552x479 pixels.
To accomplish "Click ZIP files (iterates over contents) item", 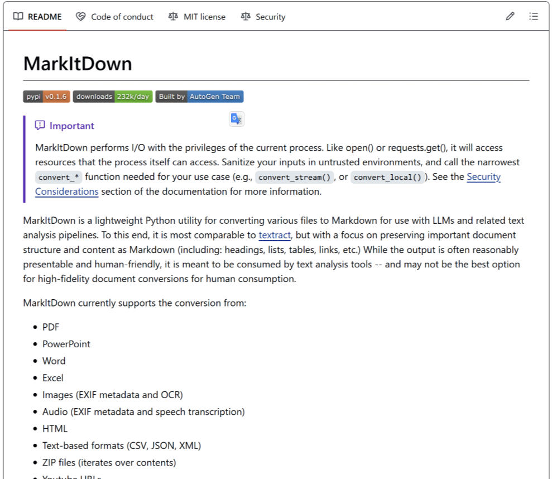I will tap(109, 462).
